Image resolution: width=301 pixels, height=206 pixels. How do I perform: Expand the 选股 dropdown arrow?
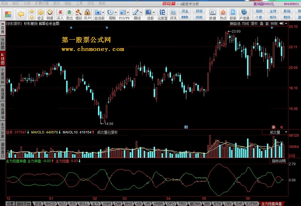click(154, 13)
